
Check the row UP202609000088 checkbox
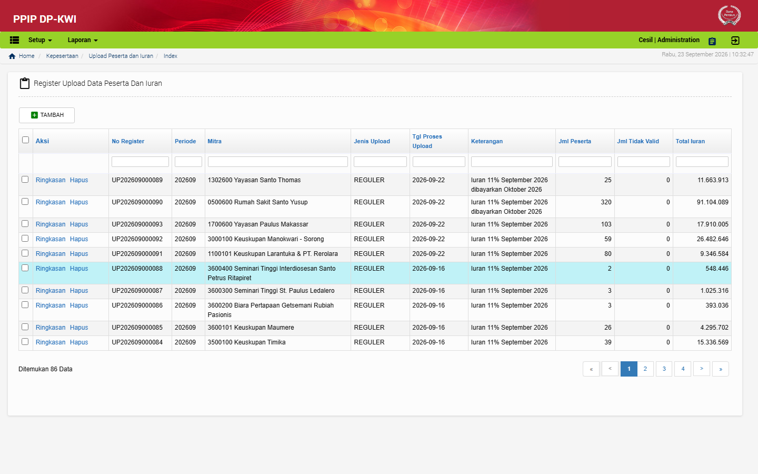click(x=25, y=268)
